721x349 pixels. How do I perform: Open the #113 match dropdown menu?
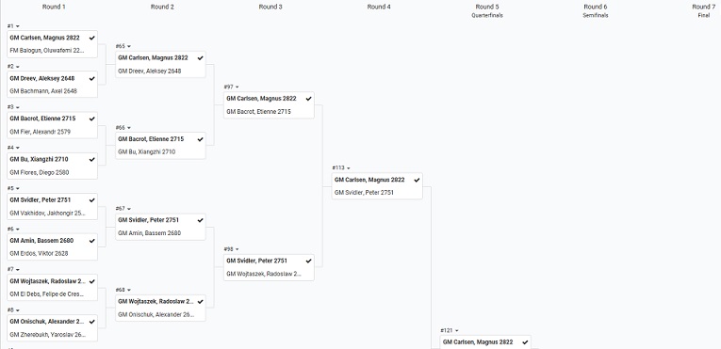tap(348, 168)
